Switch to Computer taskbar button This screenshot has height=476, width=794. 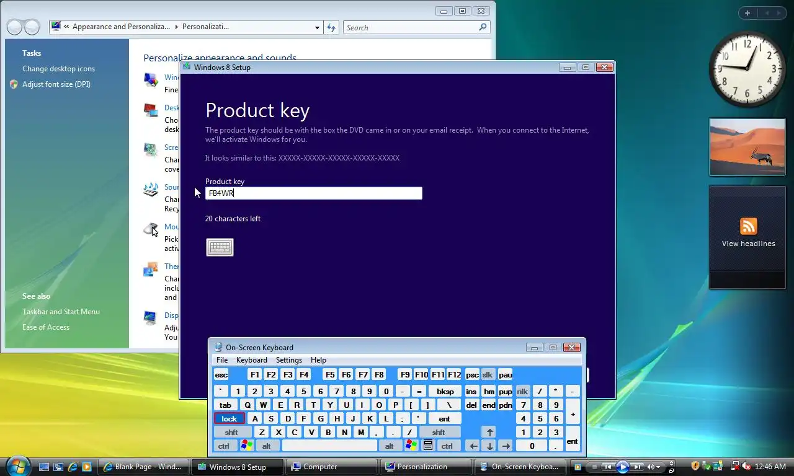pyautogui.click(x=331, y=467)
